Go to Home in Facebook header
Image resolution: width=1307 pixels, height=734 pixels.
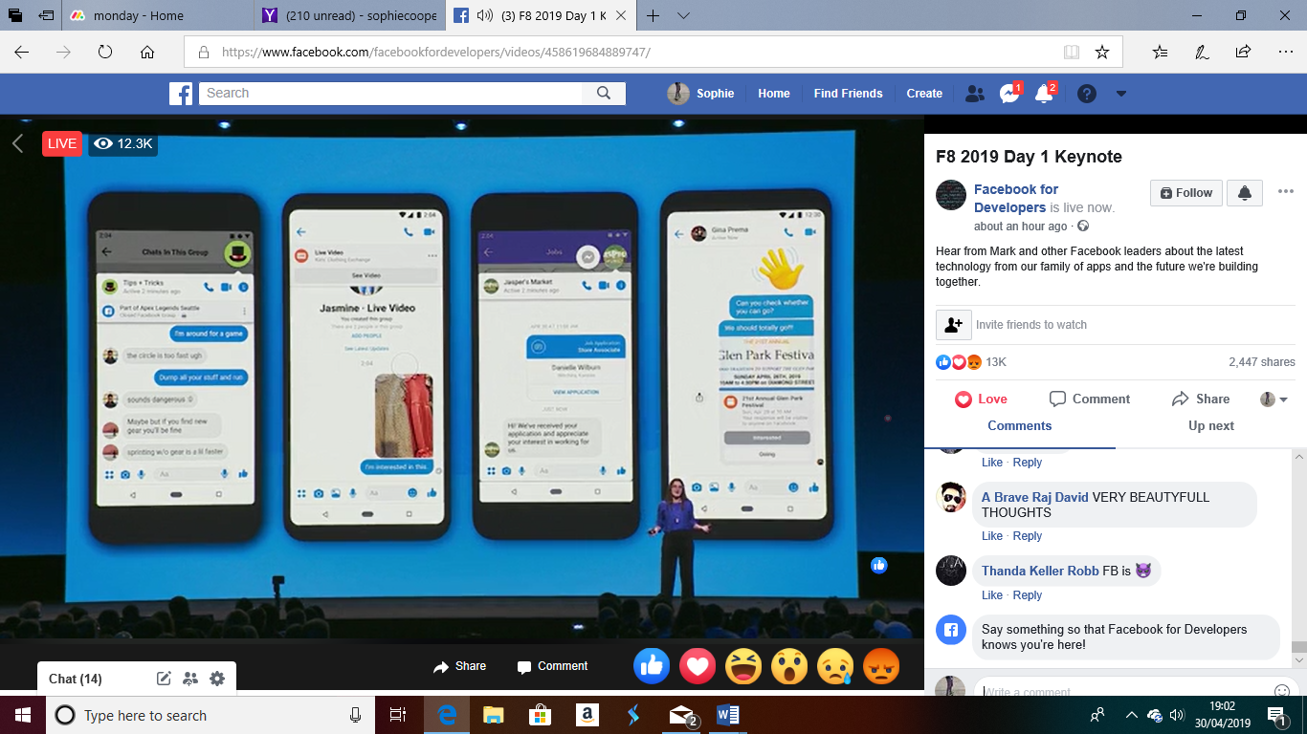coord(774,94)
